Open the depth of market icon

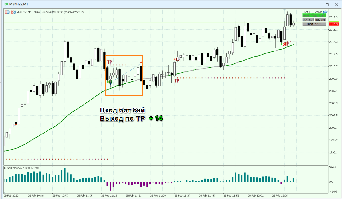pos(13,12)
